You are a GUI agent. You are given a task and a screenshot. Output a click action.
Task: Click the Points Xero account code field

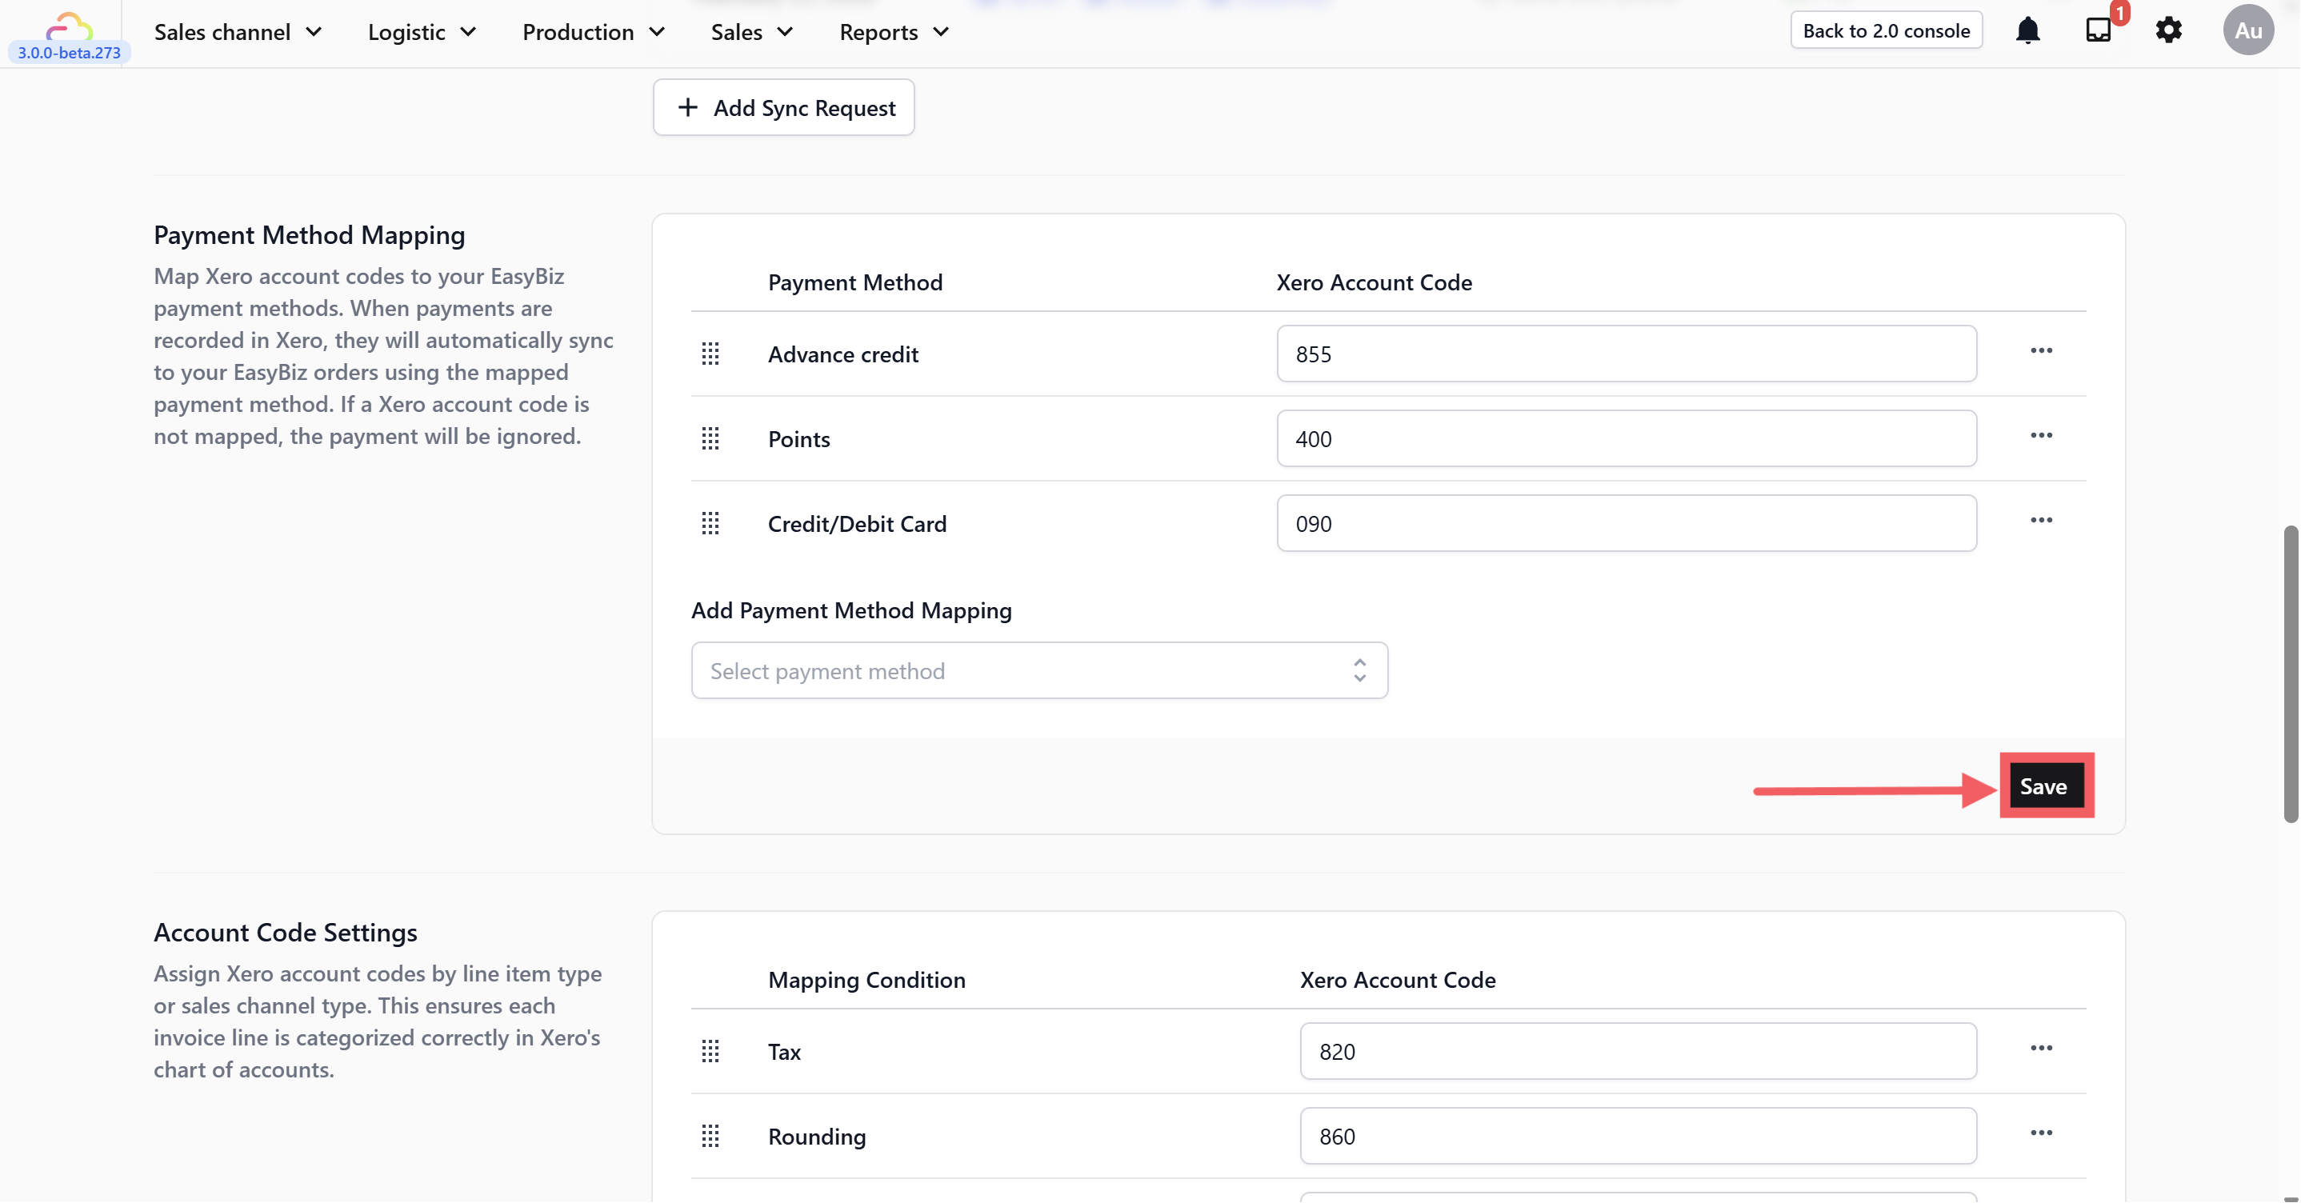pyautogui.click(x=1626, y=439)
